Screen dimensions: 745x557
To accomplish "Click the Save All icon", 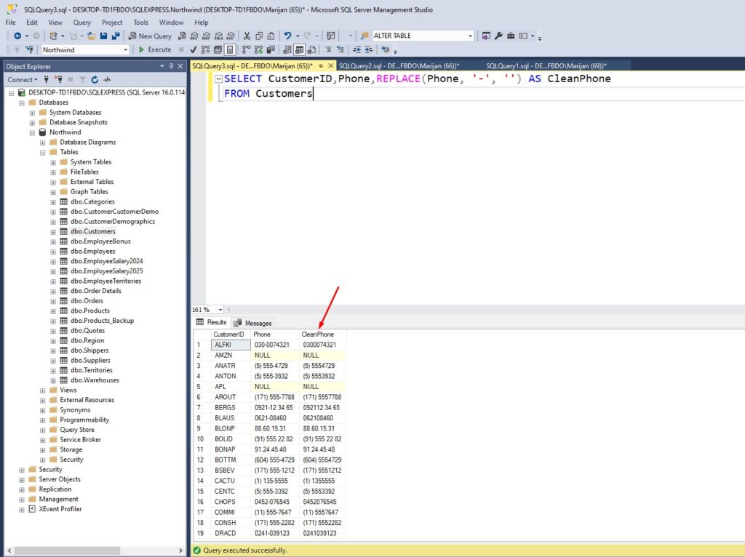I will click(116, 36).
